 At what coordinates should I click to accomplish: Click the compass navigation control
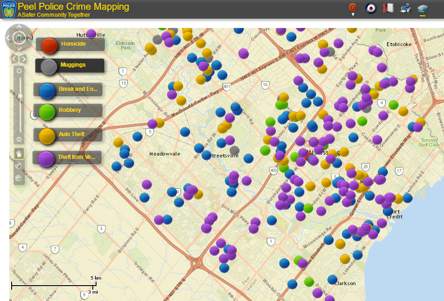[x=19, y=37]
